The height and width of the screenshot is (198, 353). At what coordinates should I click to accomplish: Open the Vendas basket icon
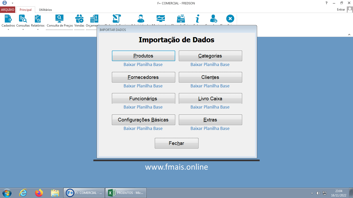(x=79, y=19)
